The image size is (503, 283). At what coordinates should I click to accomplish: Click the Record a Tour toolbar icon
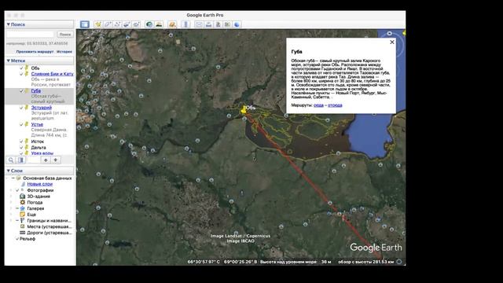[136, 24]
